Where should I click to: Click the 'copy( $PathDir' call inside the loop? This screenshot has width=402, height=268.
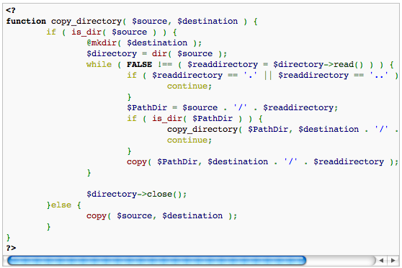pyautogui.click(x=162, y=162)
